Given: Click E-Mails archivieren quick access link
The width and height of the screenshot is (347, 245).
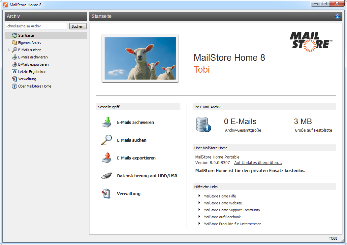Looking at the screenshot, I should (x=136, y=122).
